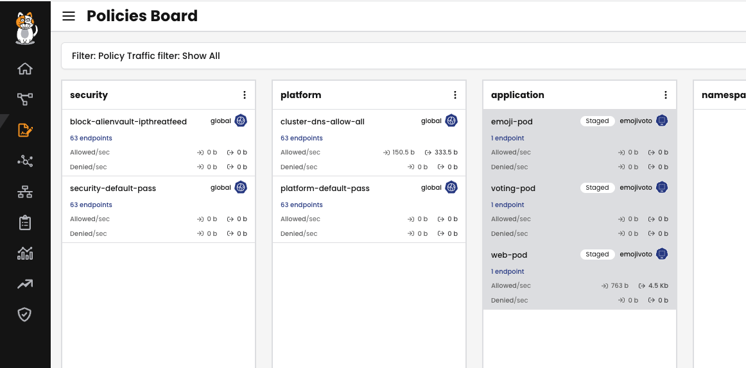Viewport: 746px width, 368px height.
Task: Click global icon of cluster-dns-allow-all
Action: coord(451,121)
